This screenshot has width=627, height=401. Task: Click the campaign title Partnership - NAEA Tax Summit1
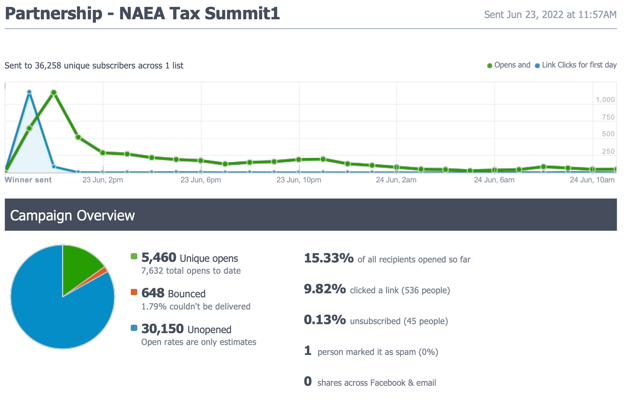point(143,14)
